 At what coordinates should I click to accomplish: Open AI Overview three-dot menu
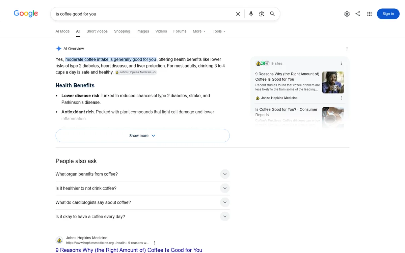[347, 49]
